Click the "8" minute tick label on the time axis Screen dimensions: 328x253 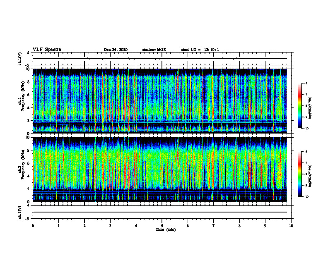point(239,226)
